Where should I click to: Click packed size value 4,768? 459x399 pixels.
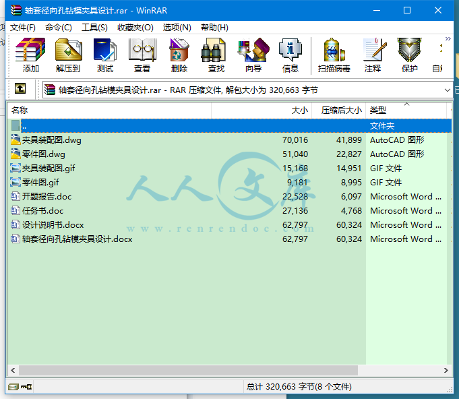[x=351, y=210]
